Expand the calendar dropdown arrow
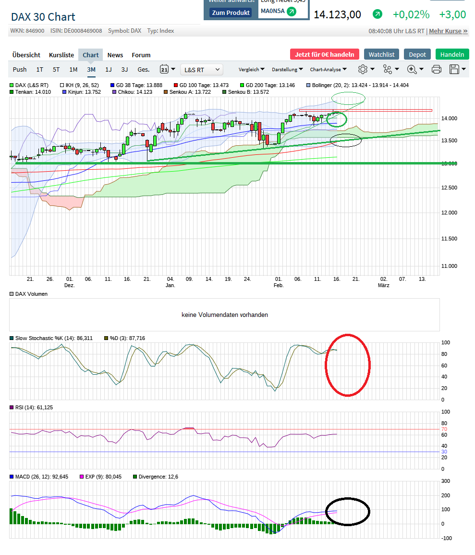The height and width of the screenshot is (555, 475). (173, 69)
